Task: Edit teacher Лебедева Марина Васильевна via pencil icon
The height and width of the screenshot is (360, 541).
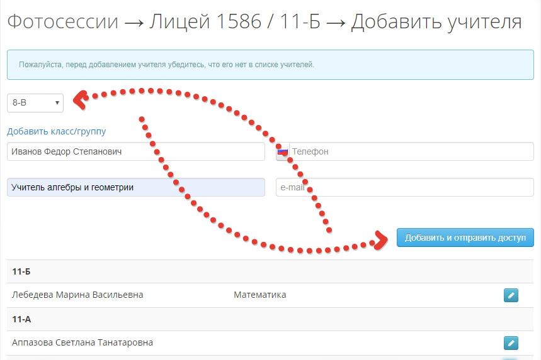Action: coord(511,295)
